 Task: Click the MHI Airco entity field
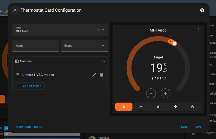tap(60, 30)
